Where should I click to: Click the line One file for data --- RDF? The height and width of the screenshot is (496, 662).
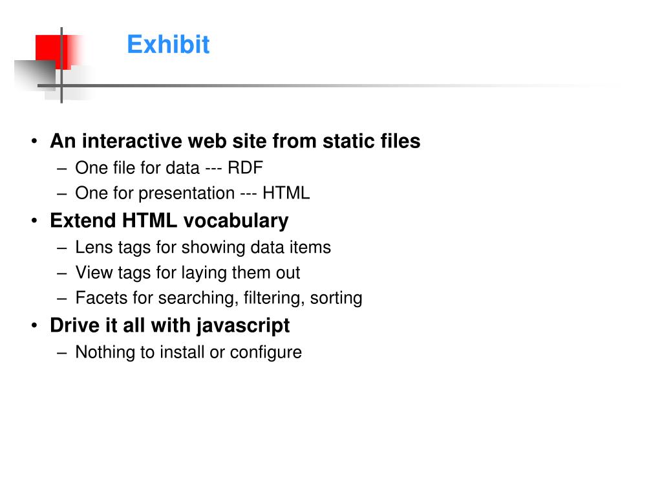169,167
